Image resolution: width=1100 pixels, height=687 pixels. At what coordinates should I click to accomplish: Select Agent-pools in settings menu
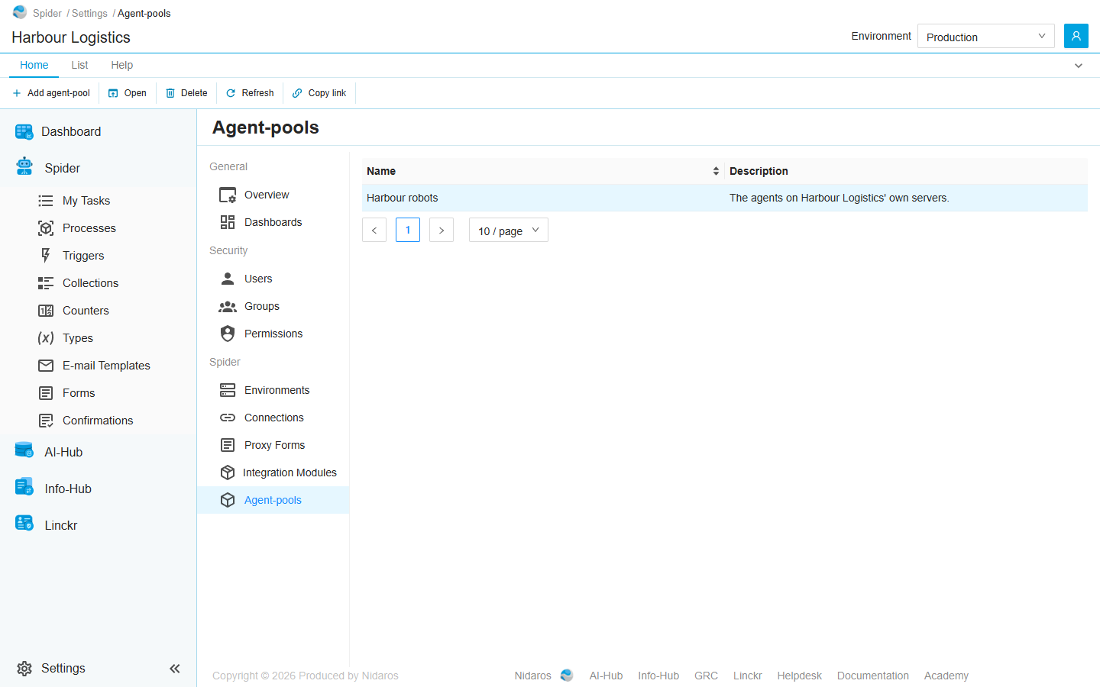click(x=273, y=500)
